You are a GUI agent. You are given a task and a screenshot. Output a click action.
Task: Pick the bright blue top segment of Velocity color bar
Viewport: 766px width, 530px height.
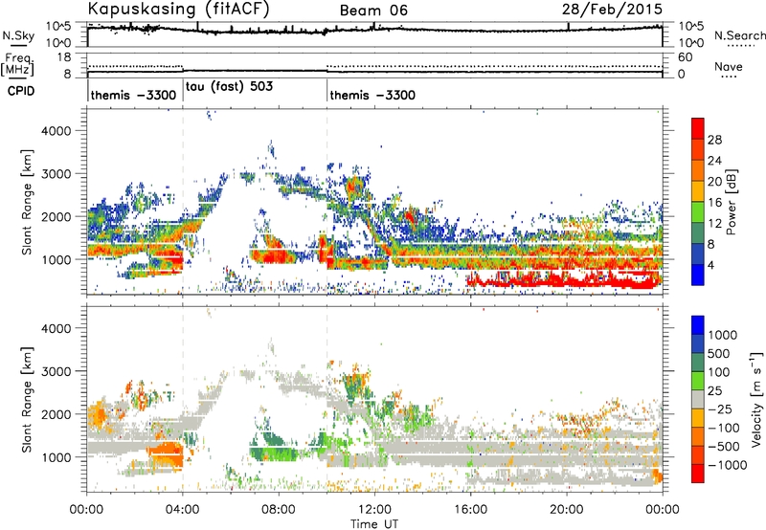click(x=698, y=325)
